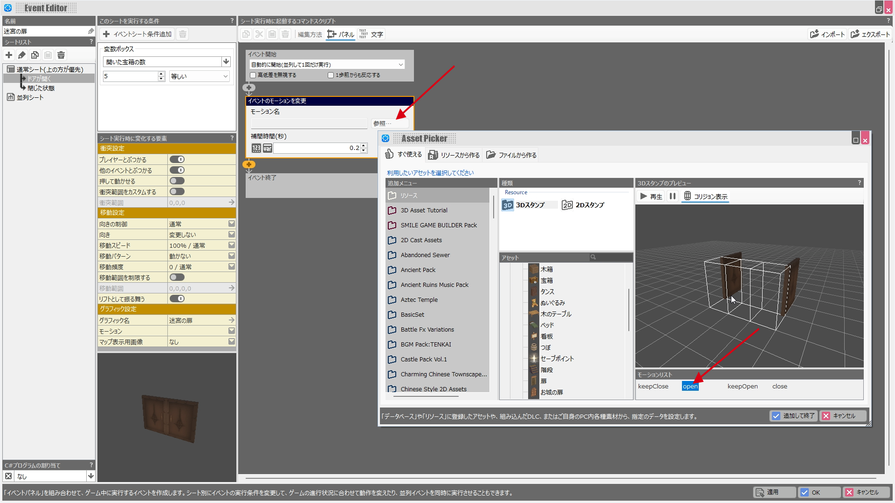
Task: Check 1歩前からも反応する checkbox
Action: 331,75
